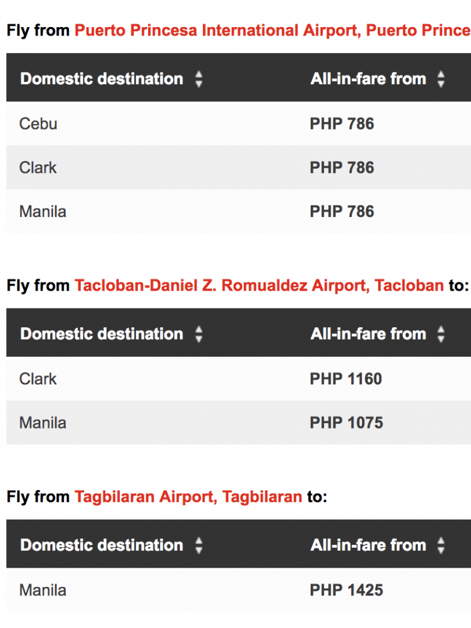Click the PHP 786 fare for Cebu
This screenshot has height=628, width=471.
tap(342, 124)
